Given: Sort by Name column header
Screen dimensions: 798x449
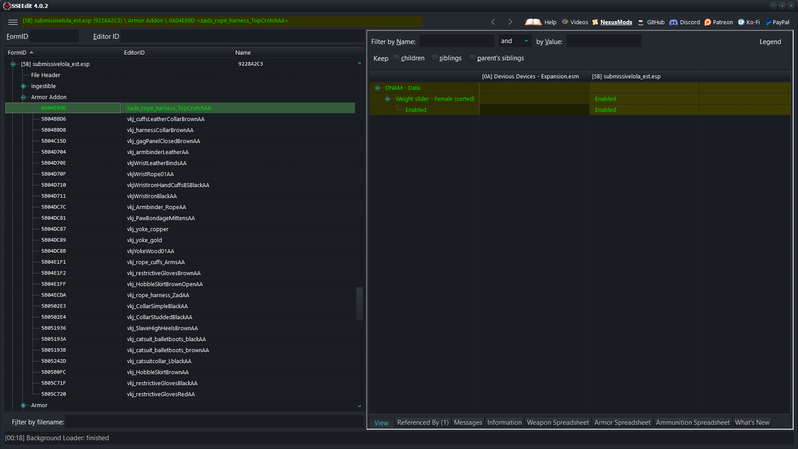Looking at the screenshot, I should (294, 52).
